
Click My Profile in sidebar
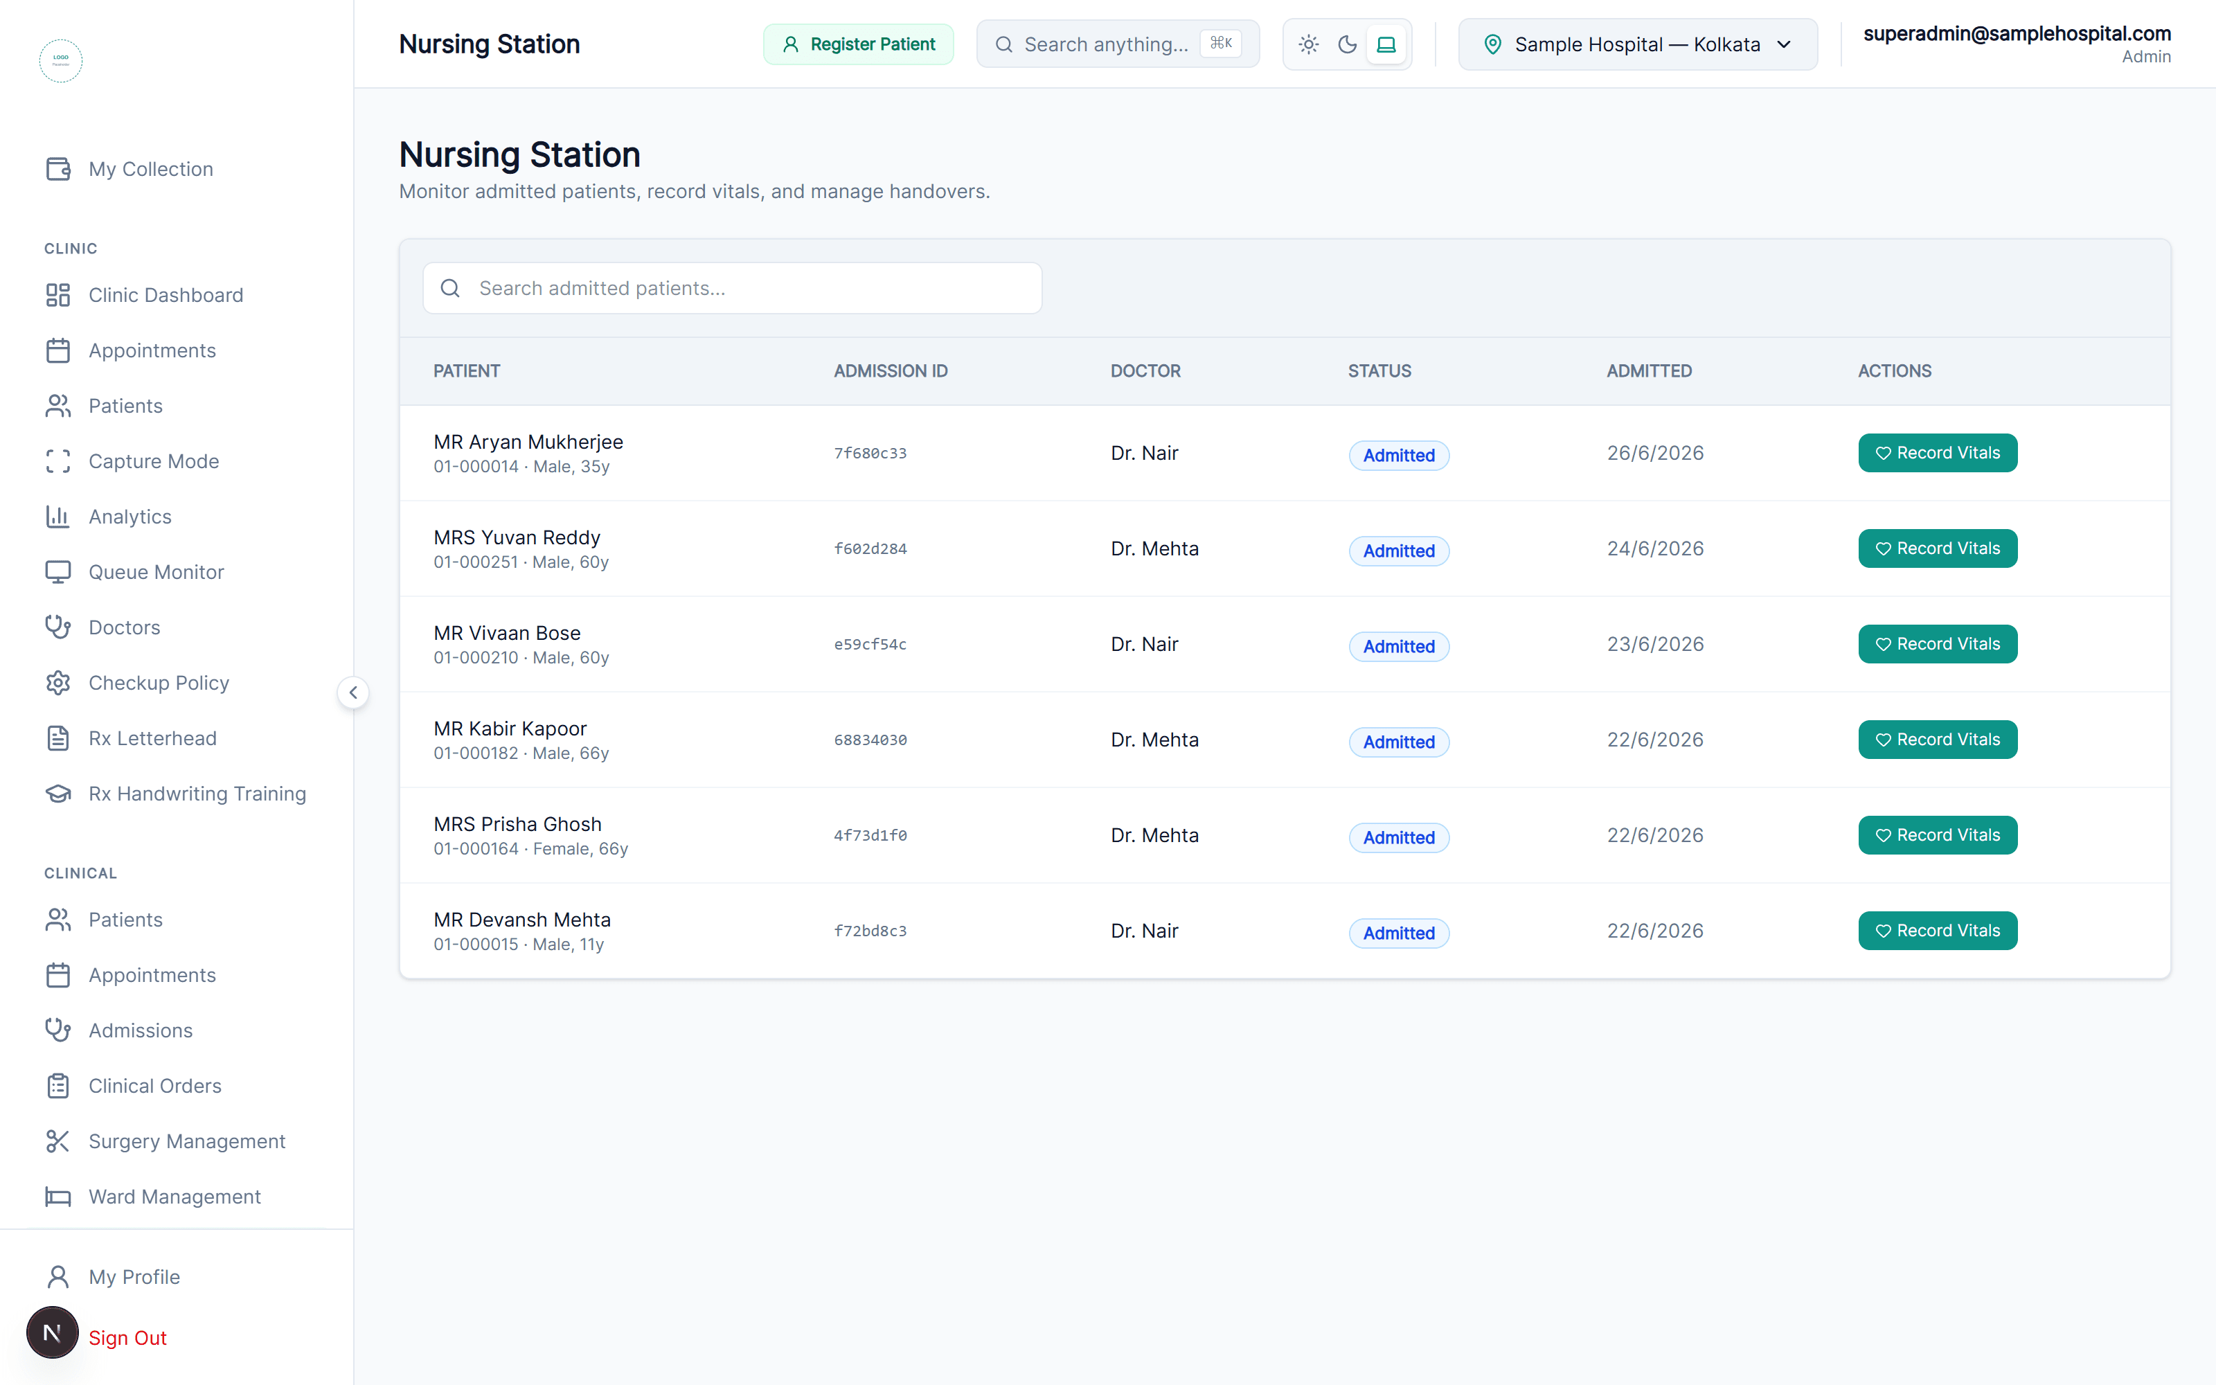pyautogui.click(x=177, y=1277)
